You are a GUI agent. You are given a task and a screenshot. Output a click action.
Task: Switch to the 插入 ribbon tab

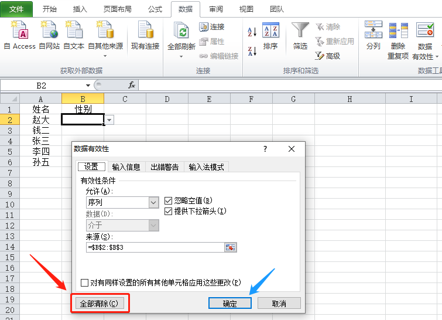tap(80, 9)
